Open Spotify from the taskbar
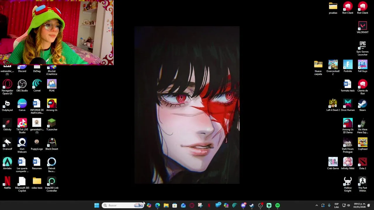 pos(278,205)
